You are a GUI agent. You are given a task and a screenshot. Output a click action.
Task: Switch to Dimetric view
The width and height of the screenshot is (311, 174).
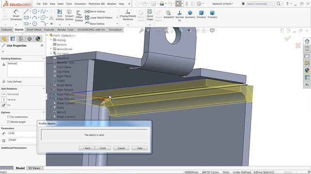tap(201, 15)
